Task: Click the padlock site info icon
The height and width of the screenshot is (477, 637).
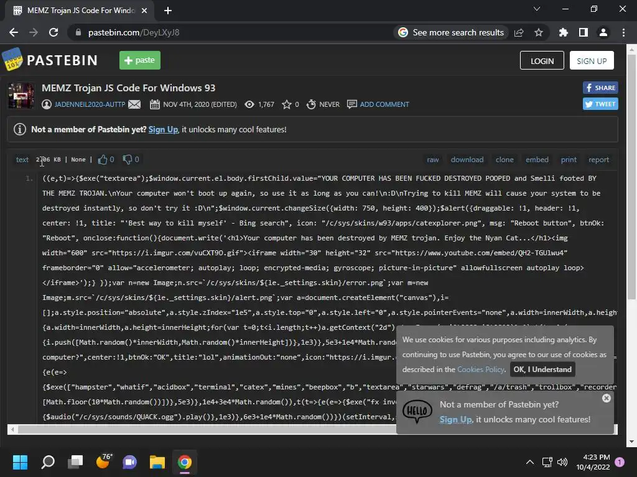Action: (x=78, y=32)
